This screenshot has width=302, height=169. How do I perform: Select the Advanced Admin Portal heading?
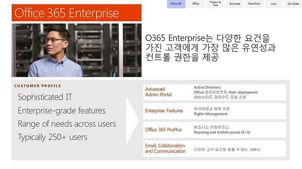[x=158, y=92]
